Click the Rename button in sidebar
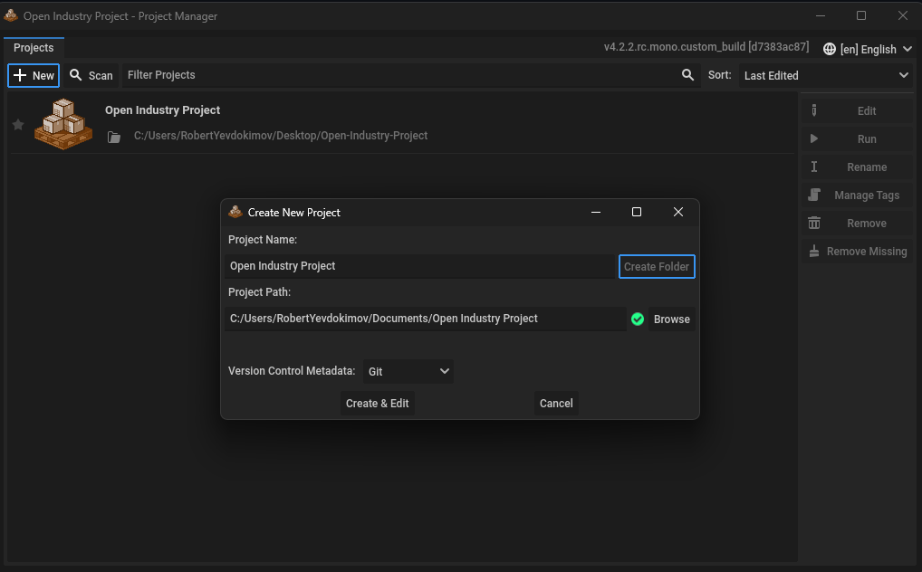This screenshot has height=572, width=922. (858, 167)
